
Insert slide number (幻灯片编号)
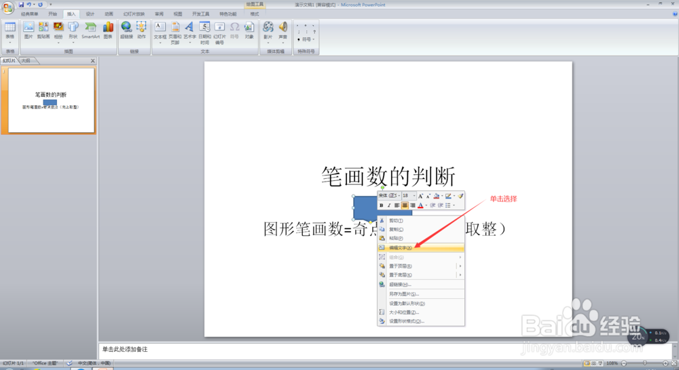(219, 33)
